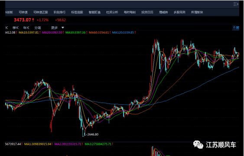Click the MA60:3354.61 indicator label

pos(99,32)
